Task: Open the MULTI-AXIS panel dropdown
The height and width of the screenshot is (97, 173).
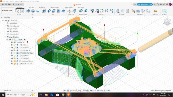Action: [83, 14]
